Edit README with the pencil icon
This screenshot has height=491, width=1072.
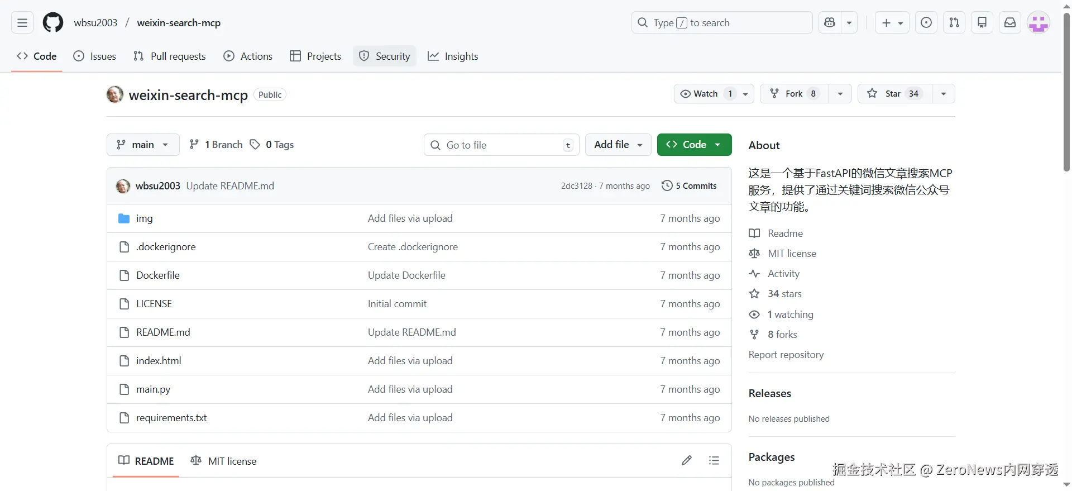coord(687,461)
